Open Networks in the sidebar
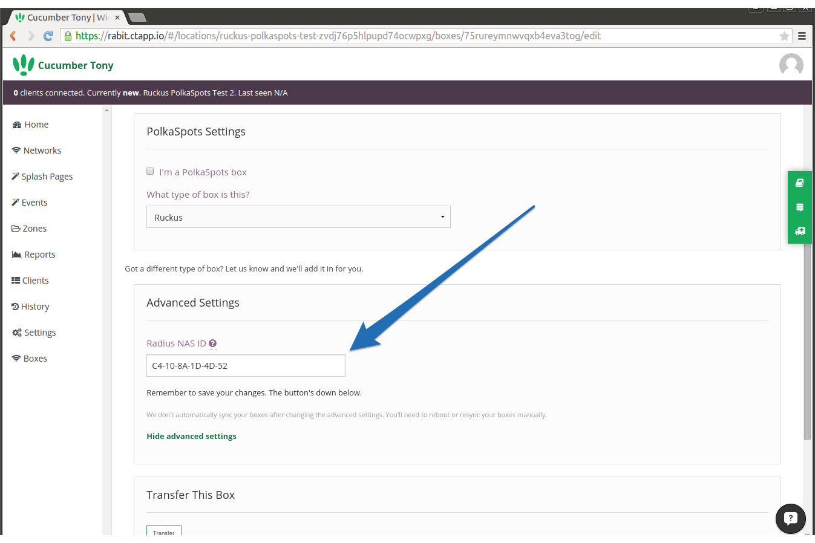Image resolution: width=815 pixels, height=543 pixels. pos(36,151)
